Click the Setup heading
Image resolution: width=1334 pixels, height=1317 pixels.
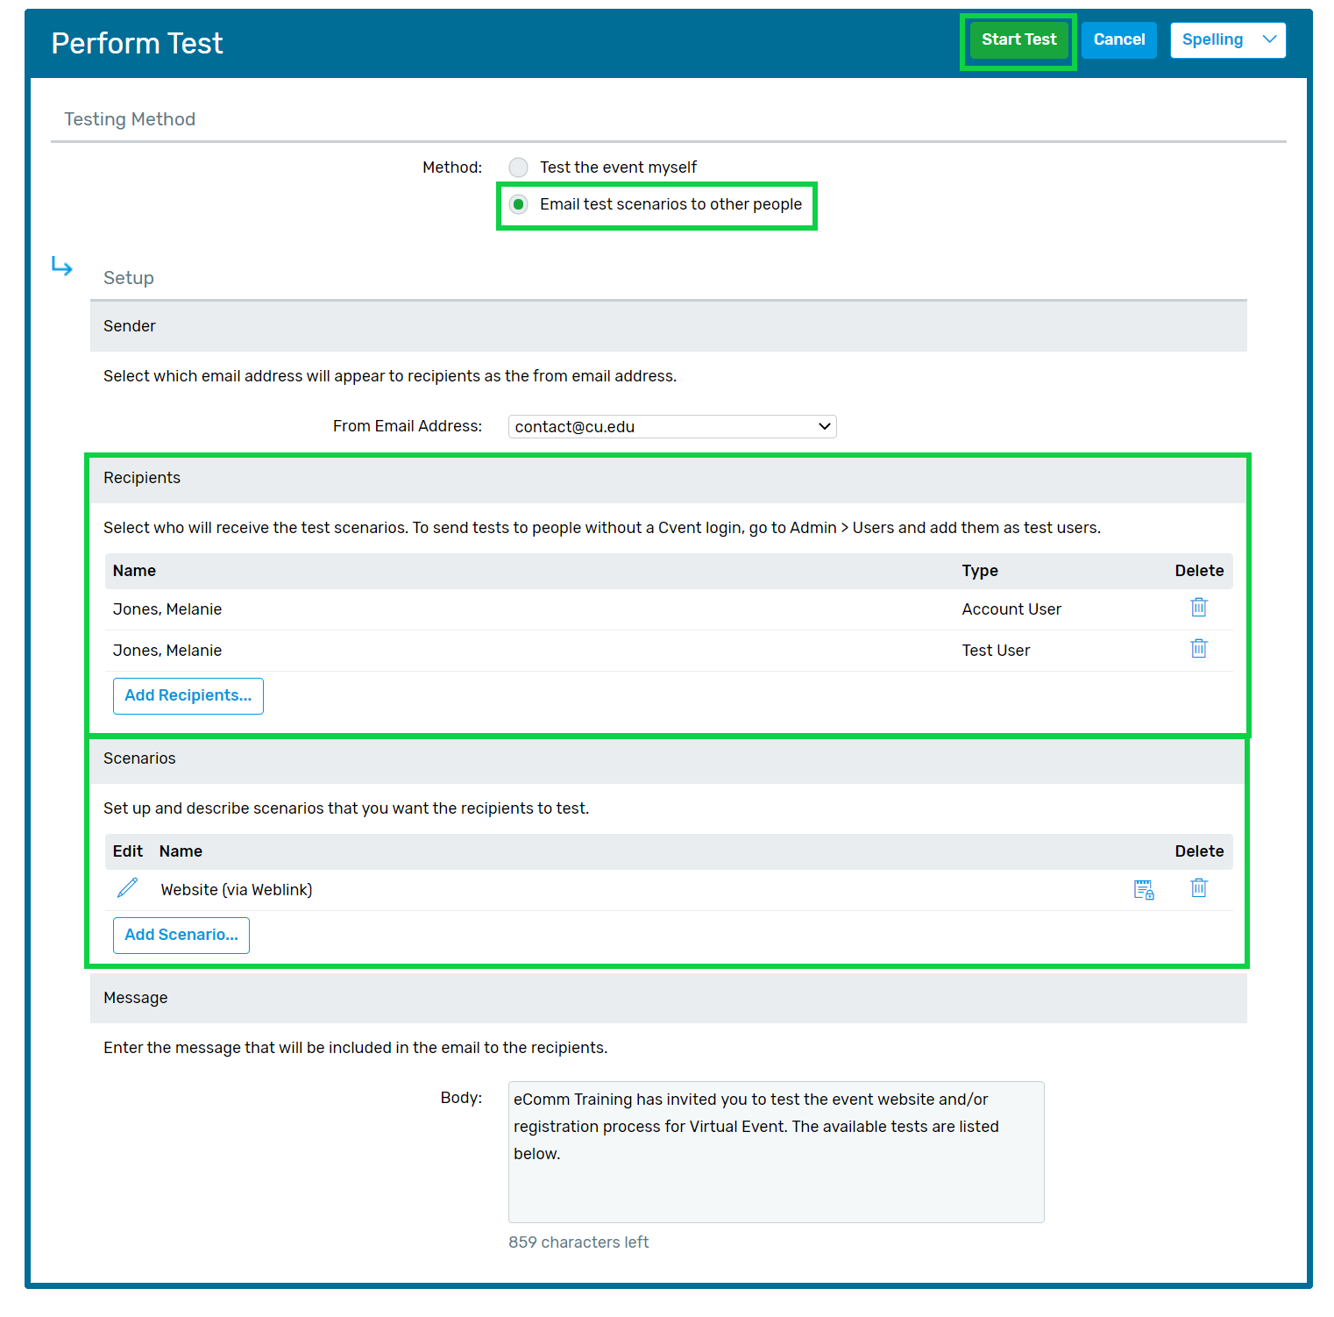(129, 278)
